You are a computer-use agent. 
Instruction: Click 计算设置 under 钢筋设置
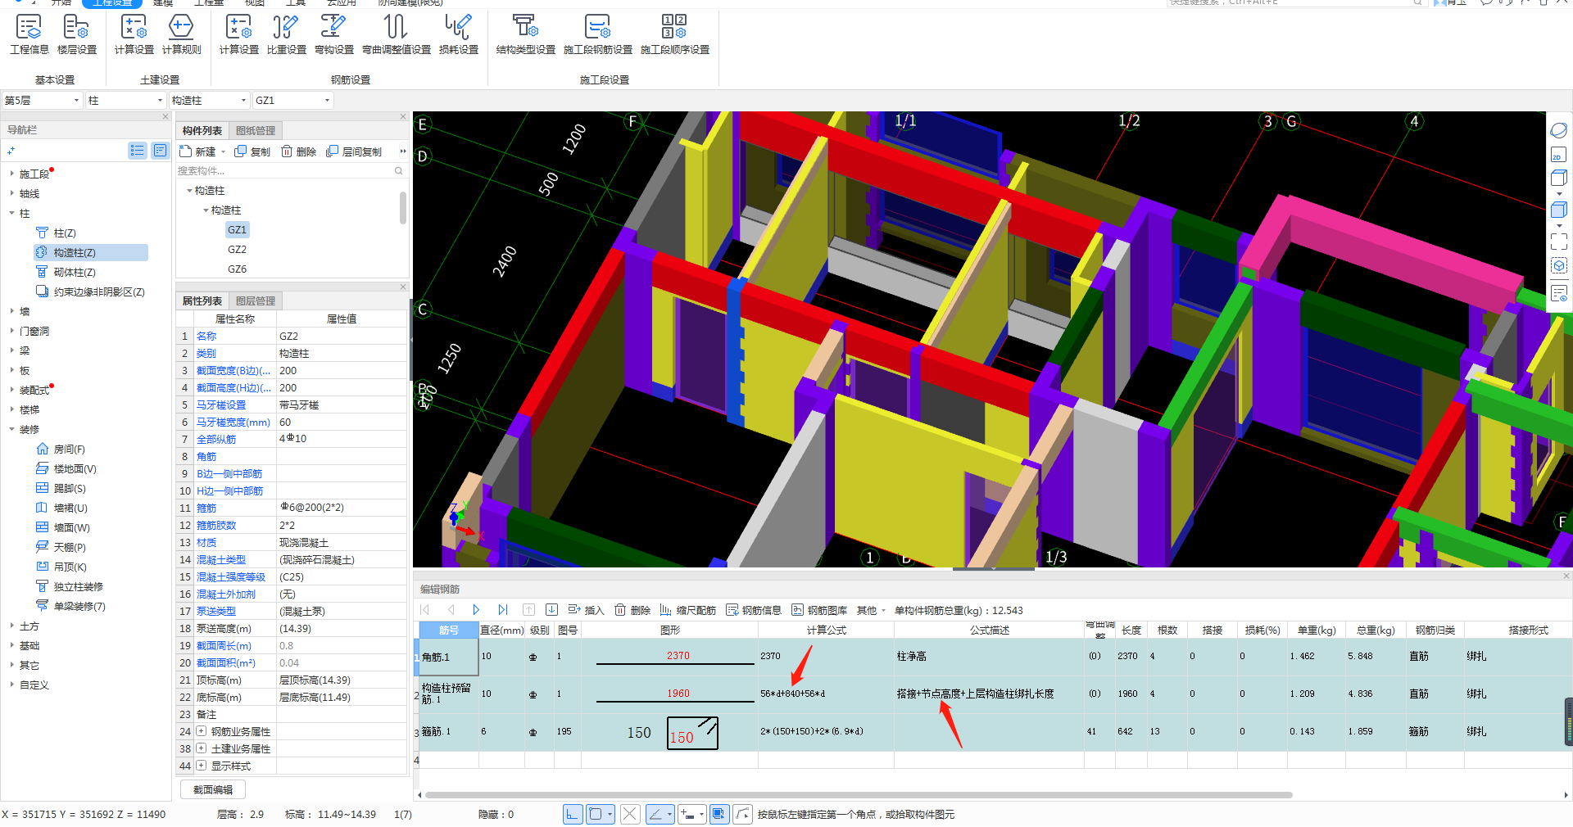pyautogui.click(x=239, y=34)
